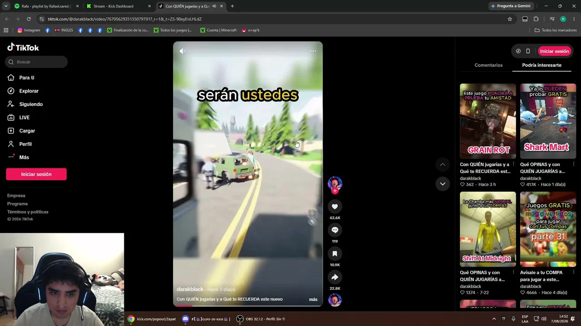Open the tab search dropdown arrow
Screen dimensions: 581x326
(6, 6)
